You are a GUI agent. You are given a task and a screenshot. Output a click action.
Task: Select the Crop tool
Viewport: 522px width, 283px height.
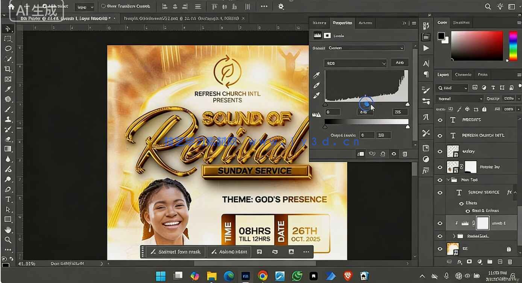(8, 69)
